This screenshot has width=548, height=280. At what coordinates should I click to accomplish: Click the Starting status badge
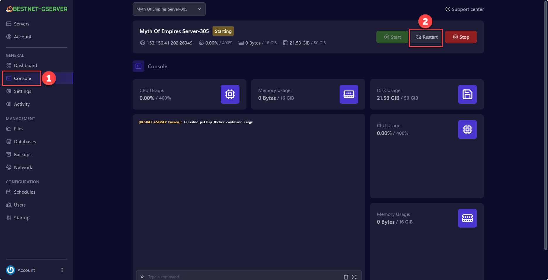[x=223, y=31]
